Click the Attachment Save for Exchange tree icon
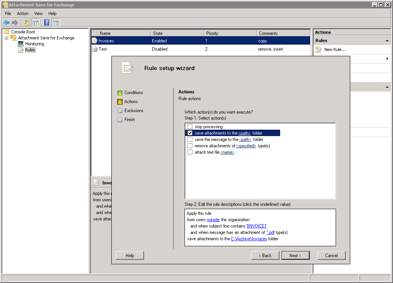393x283 pixels. [x=13, y=38]
